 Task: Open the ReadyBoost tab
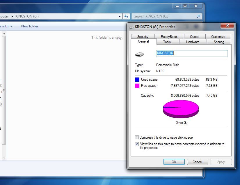click(169, 37)
